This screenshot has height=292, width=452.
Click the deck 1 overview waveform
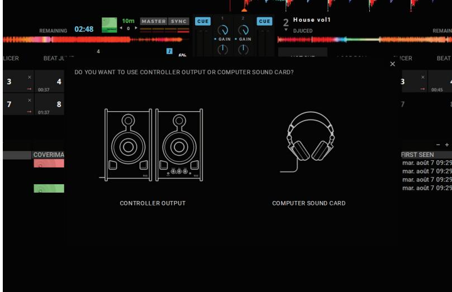[x=96, y=40]
